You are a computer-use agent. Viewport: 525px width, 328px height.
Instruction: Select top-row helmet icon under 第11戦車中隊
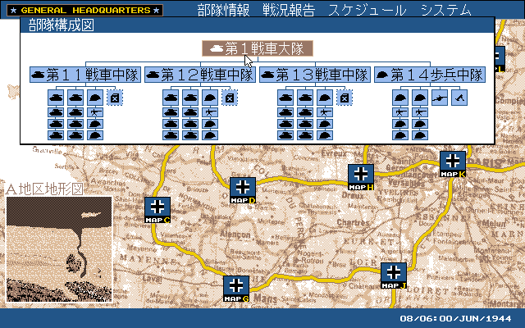tap(95, 98)
